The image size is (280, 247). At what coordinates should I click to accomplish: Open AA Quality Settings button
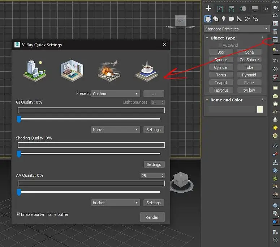154,203
